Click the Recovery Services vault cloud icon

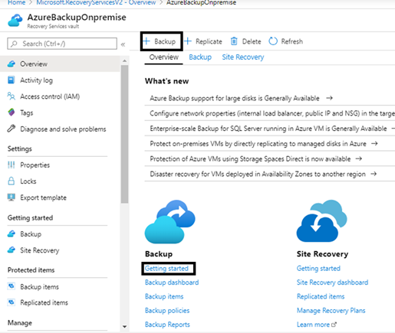coord(15,21)
